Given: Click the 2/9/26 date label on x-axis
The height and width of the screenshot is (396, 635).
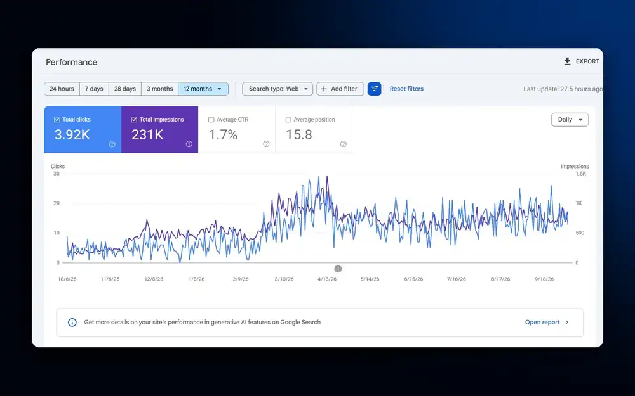Looking at the screenshot, I should click(x=241, y=279).
